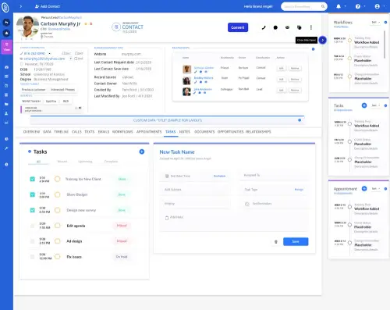This screenshot has width=390, height=310.
Task: Click the help question mark icon
Action: coord(358,6)
